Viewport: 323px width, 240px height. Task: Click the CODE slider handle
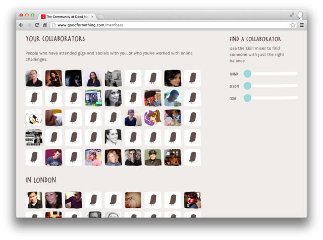click(247, 98)
